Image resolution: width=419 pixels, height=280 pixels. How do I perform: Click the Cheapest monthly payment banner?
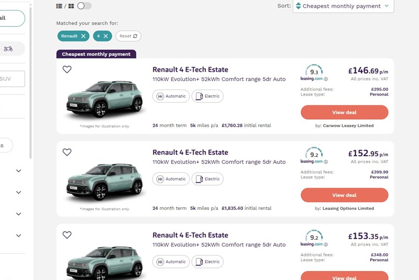pos(96,54)
